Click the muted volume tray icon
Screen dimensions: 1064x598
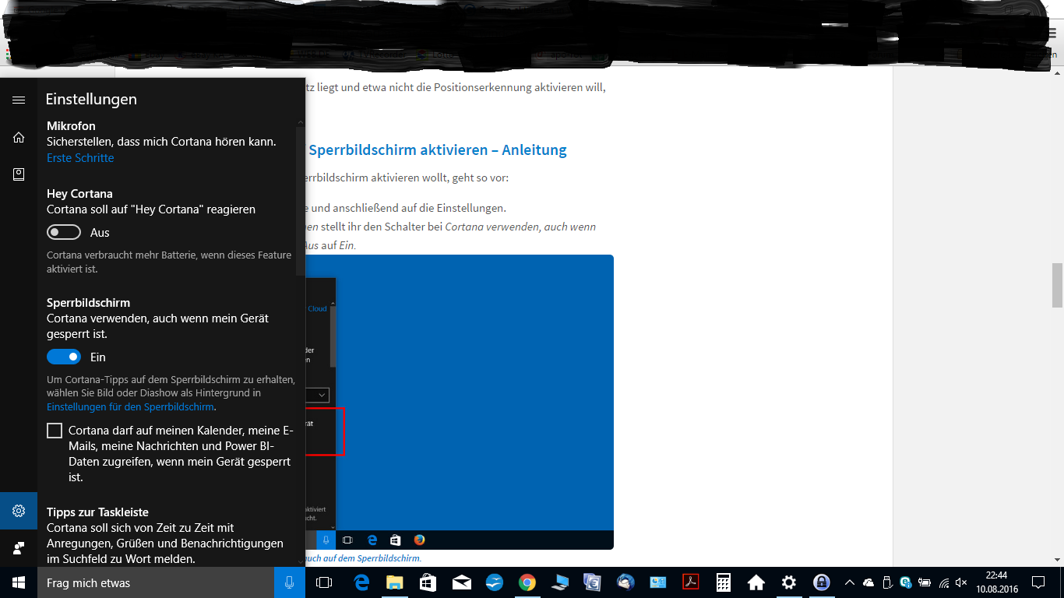point(961,582)
